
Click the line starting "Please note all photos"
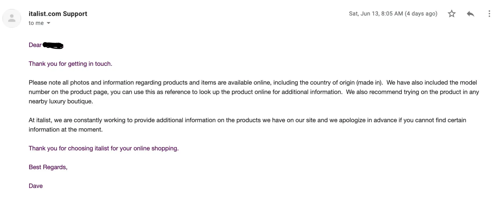tap(253, 83)
